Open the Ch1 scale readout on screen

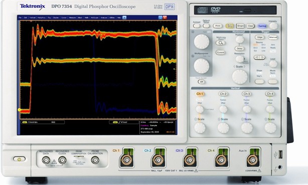(43, 122)
